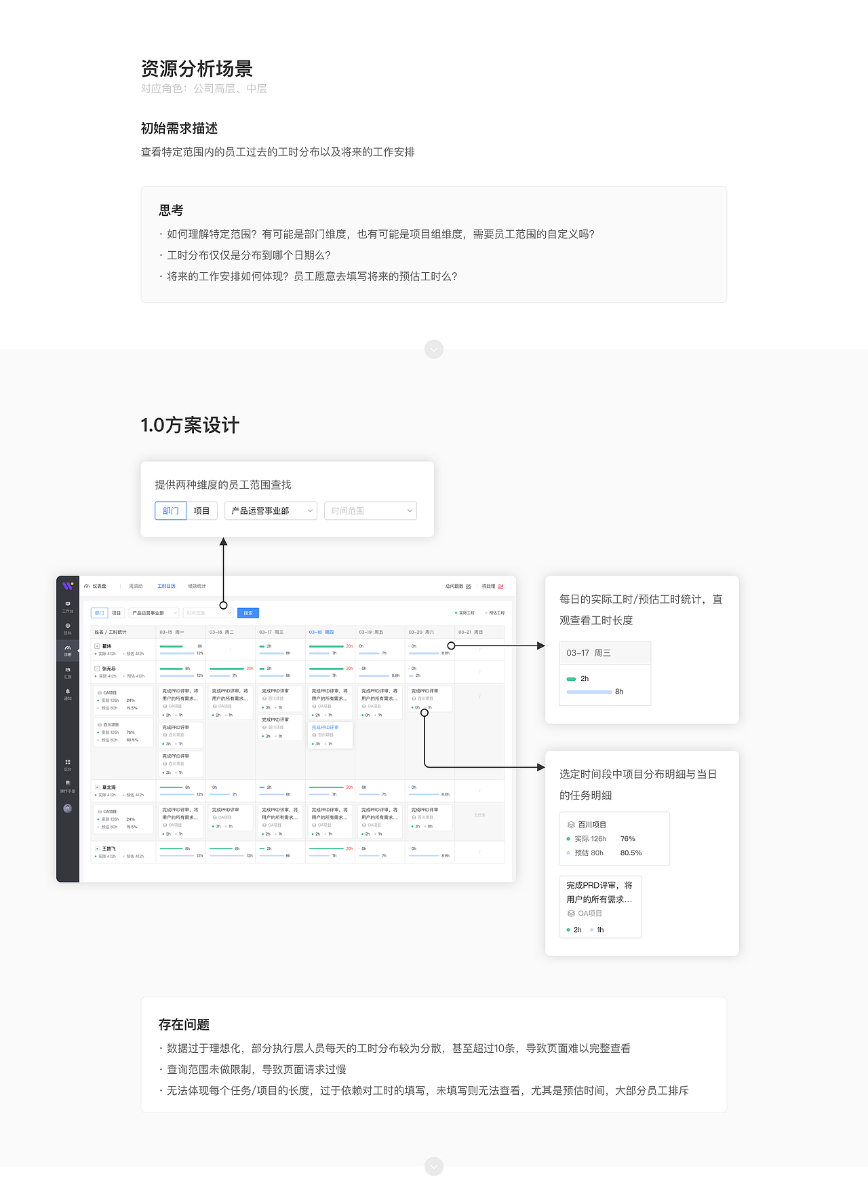Click the 存在问题 heading

[184, 1024]
